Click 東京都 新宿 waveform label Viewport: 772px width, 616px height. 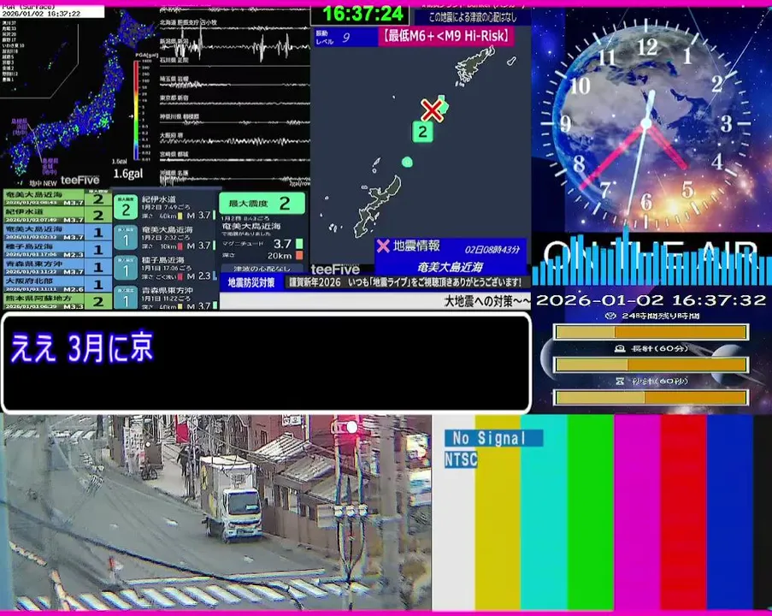(x=174, y=98)
